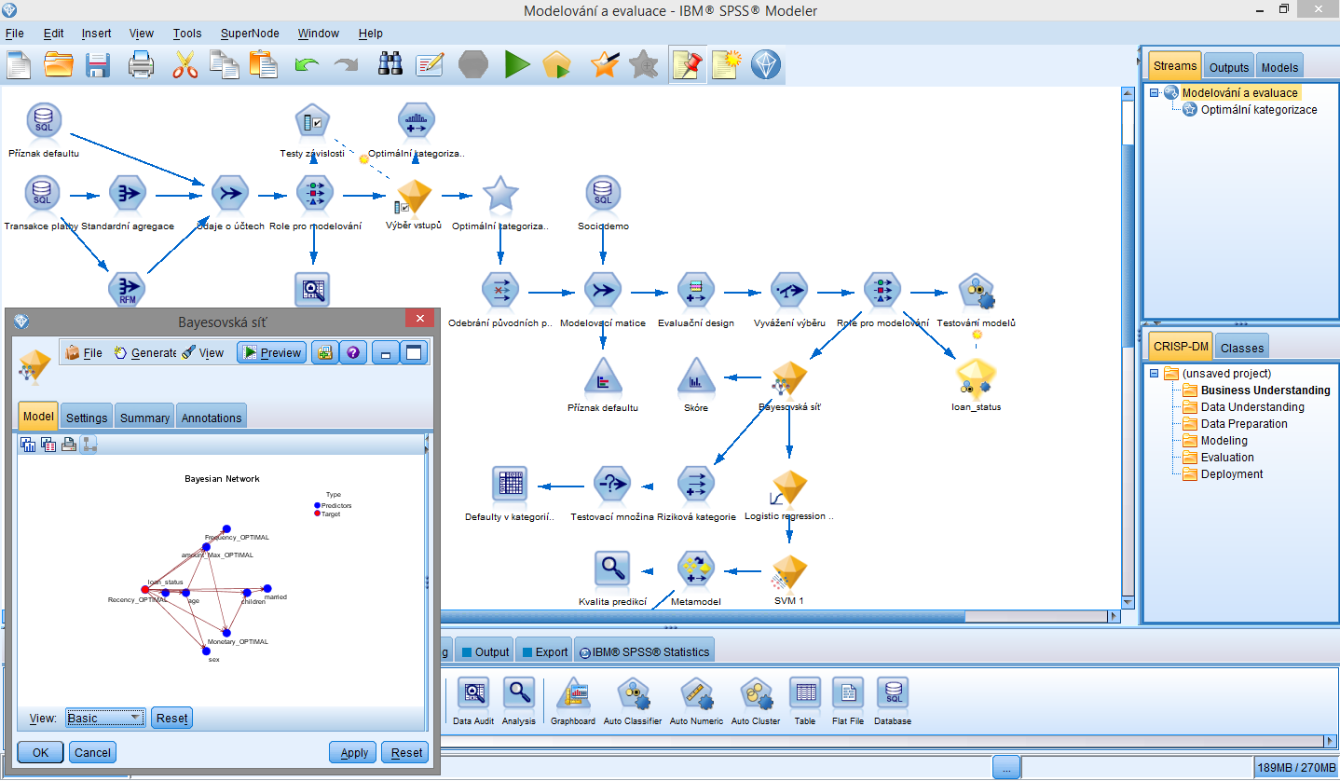Select the Defaulty v kategorií table node
The height and width of the screenshot is (781, 1340).
[x=510, y=485]
